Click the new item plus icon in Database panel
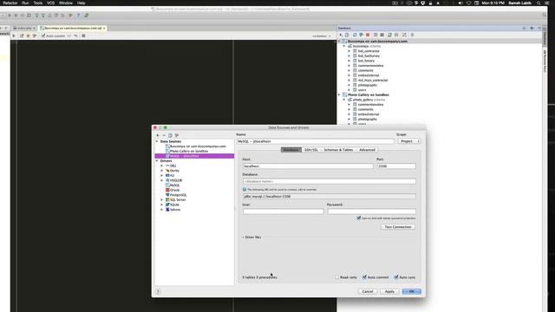Screen dimensions: 555x312 [x=341, y=35]
